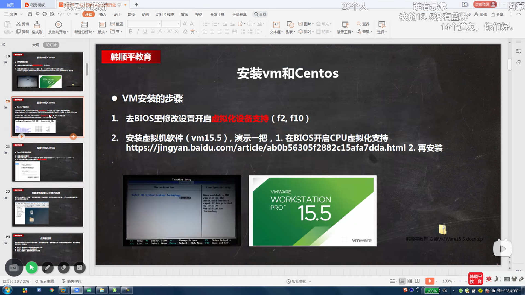Toggle Strikethrough formatting
The width and height of the screenshot is (525, 295).
click(153, 31)
